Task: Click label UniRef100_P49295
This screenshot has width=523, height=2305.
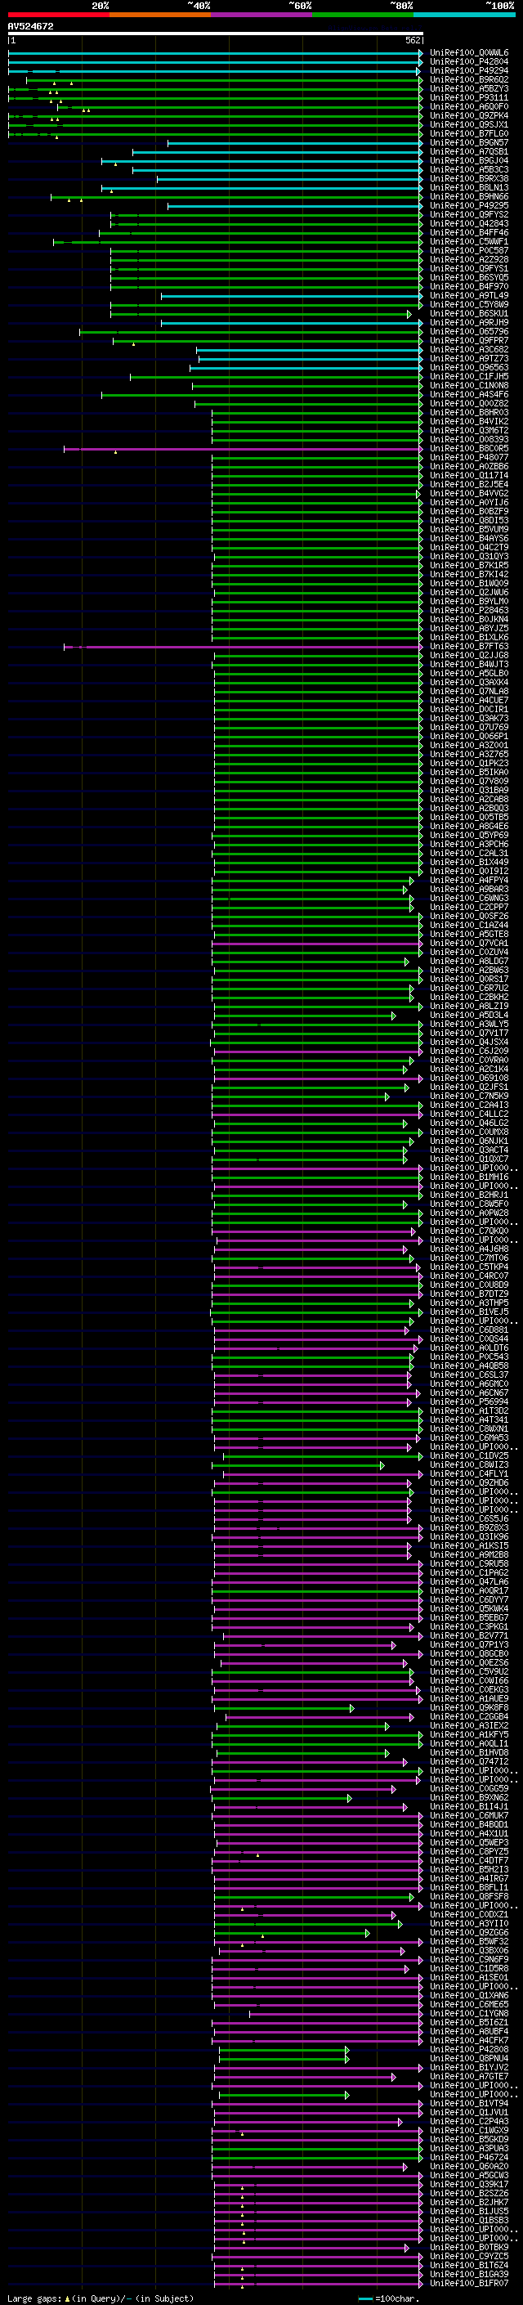Action: point(468,206)
